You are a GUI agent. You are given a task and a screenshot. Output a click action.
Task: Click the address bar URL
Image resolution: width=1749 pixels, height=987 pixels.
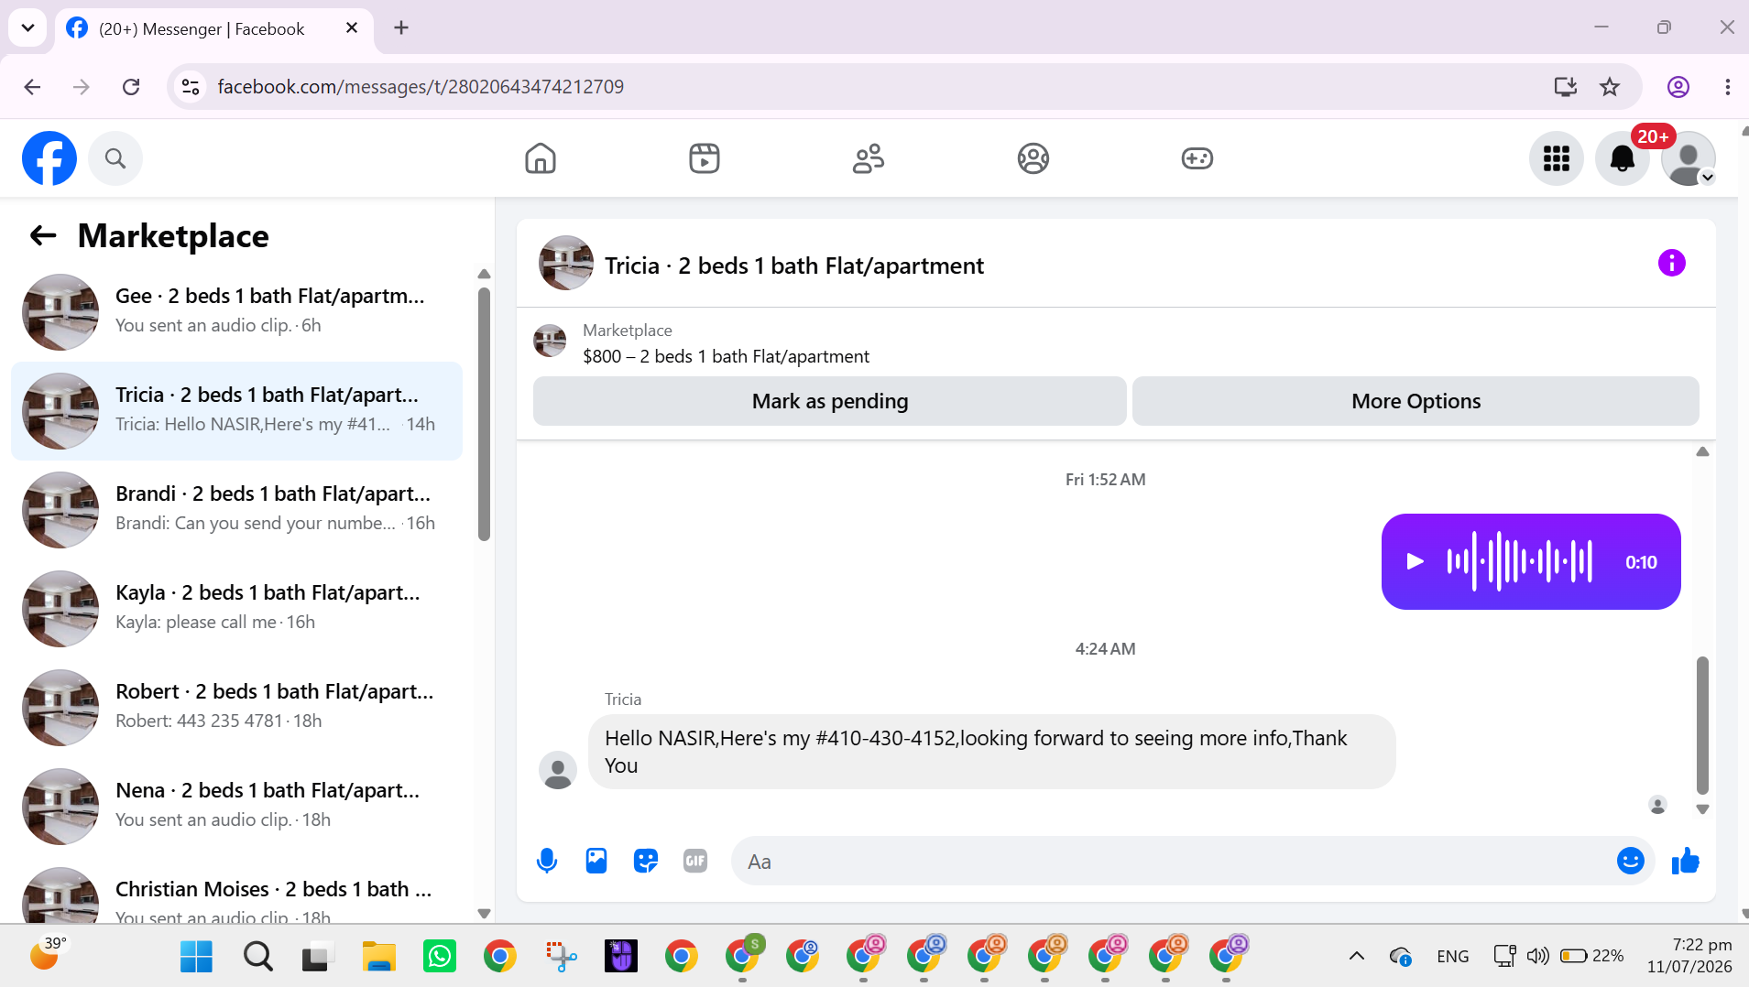pyautogui.click(x=421, y=87)
